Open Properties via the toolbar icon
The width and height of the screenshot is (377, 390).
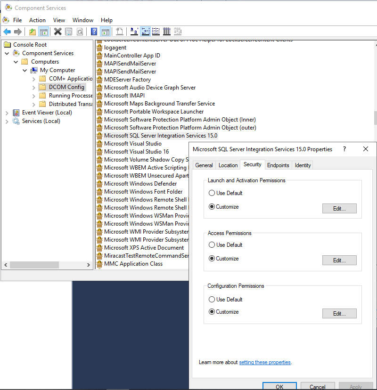pyautogui.click(x=69, y=32)
